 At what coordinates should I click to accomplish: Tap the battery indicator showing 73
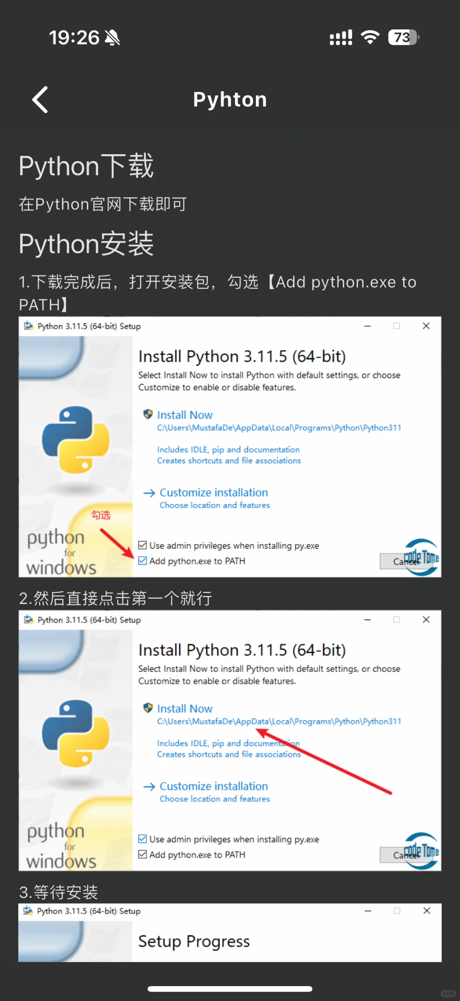[403, 38]
